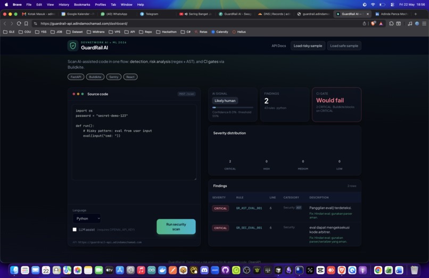Switch to the Telegram tab
This screenshot has height=278, width=429.
coord(156,14)
